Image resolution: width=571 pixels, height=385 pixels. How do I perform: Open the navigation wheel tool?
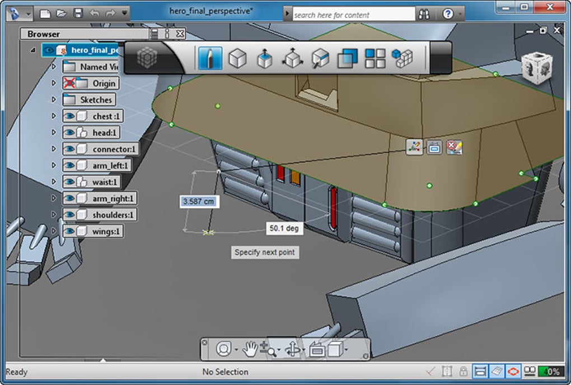click(x=223, y=349)
